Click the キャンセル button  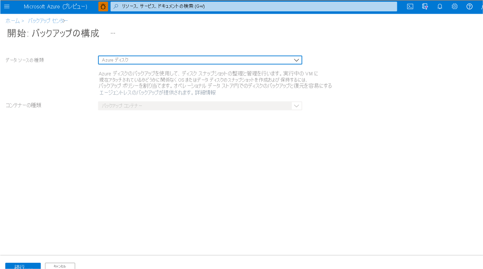point(60,266)
